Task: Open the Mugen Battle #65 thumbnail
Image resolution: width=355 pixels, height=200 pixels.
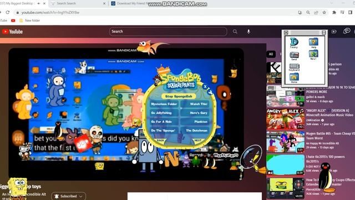Action: (x=286, y=142)
